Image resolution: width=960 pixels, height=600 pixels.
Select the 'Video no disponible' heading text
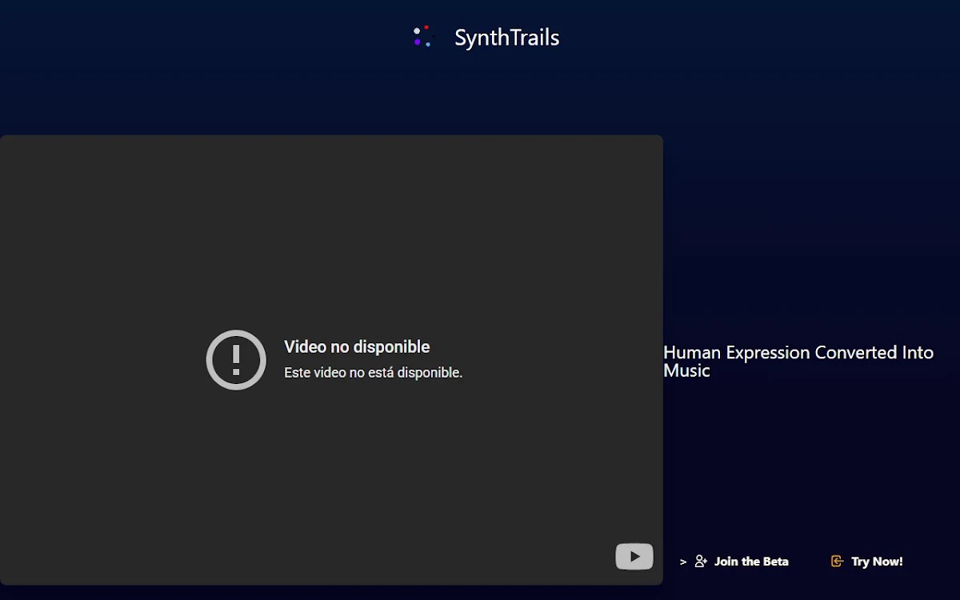pyautogui.click(x=357, y=346)
